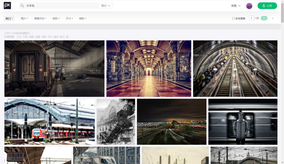Expand the 图片 type selector in search bar
The height and width of the screenshot is (164, 284).
(106, 6)
